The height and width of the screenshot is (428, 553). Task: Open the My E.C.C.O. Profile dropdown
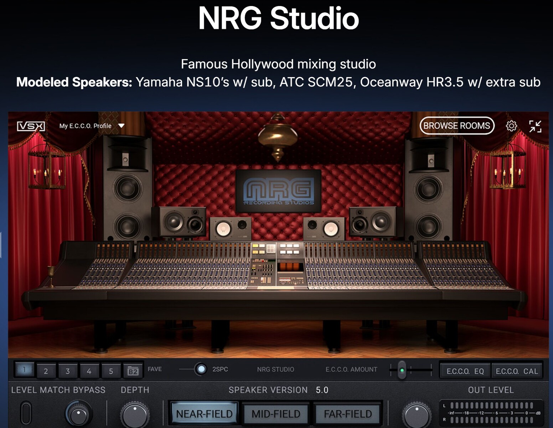point(86,126)
